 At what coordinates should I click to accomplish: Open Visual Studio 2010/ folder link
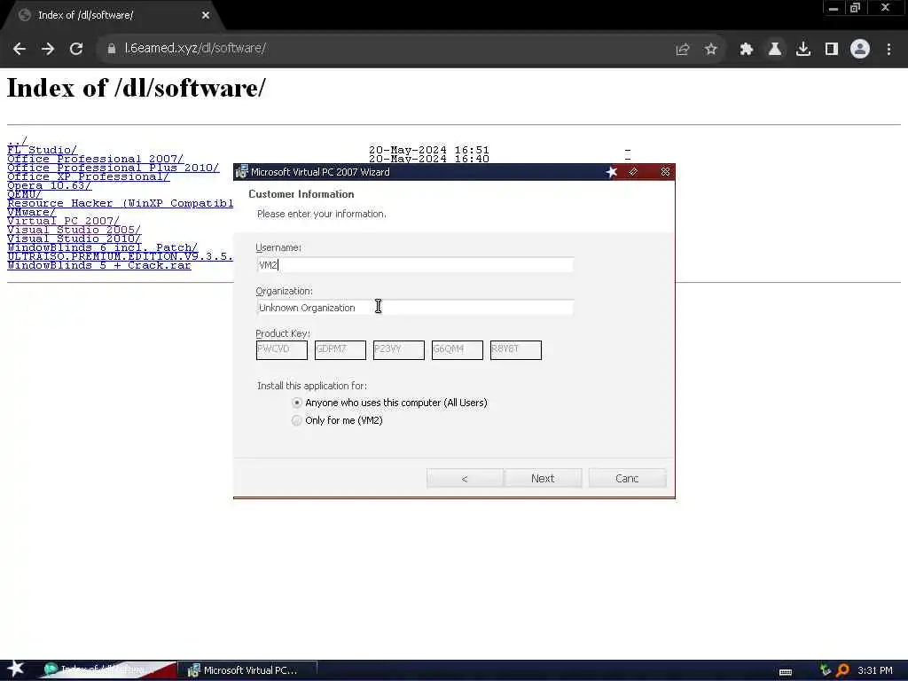click(x=74, y=239)
